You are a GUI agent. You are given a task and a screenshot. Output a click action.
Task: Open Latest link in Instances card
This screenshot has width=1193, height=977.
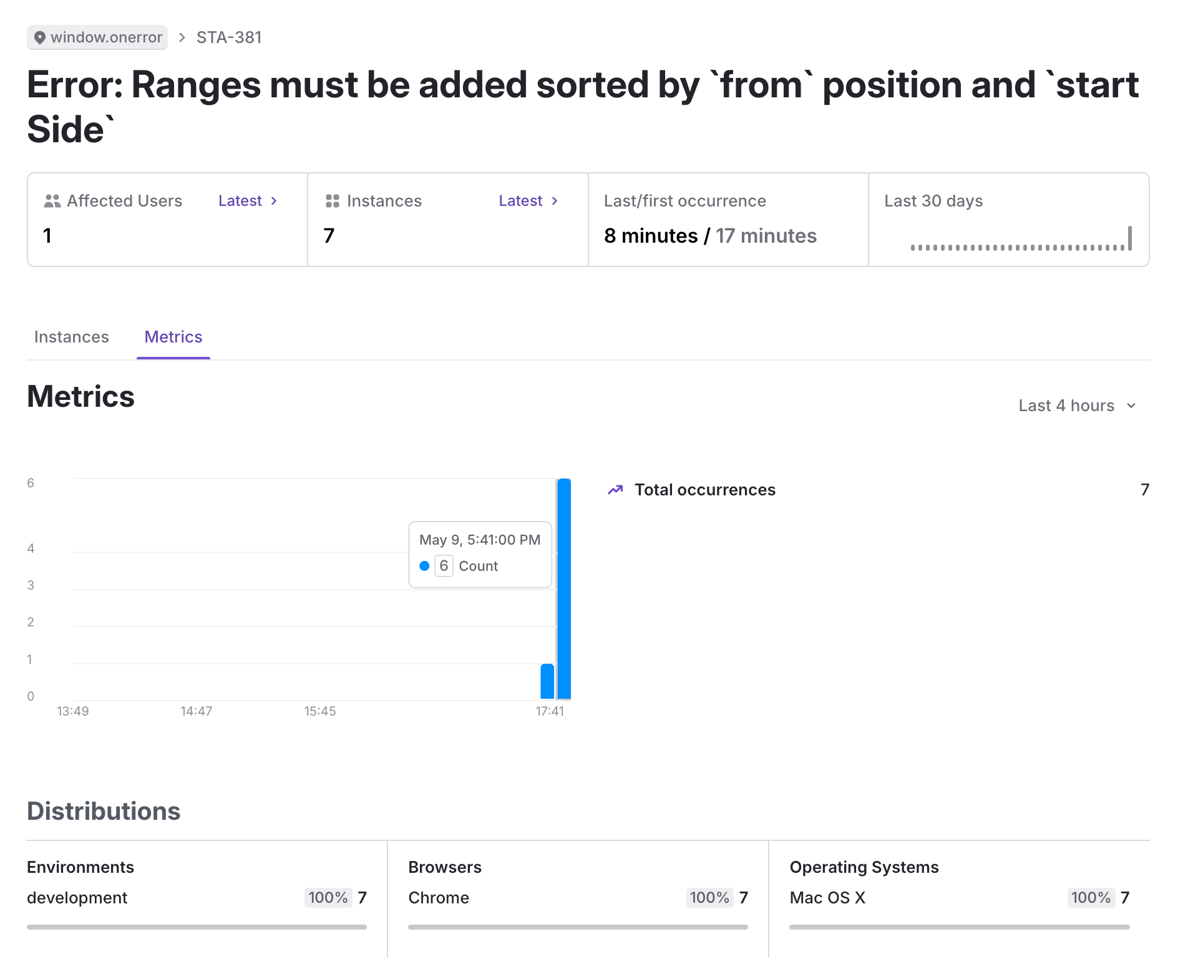520,201
